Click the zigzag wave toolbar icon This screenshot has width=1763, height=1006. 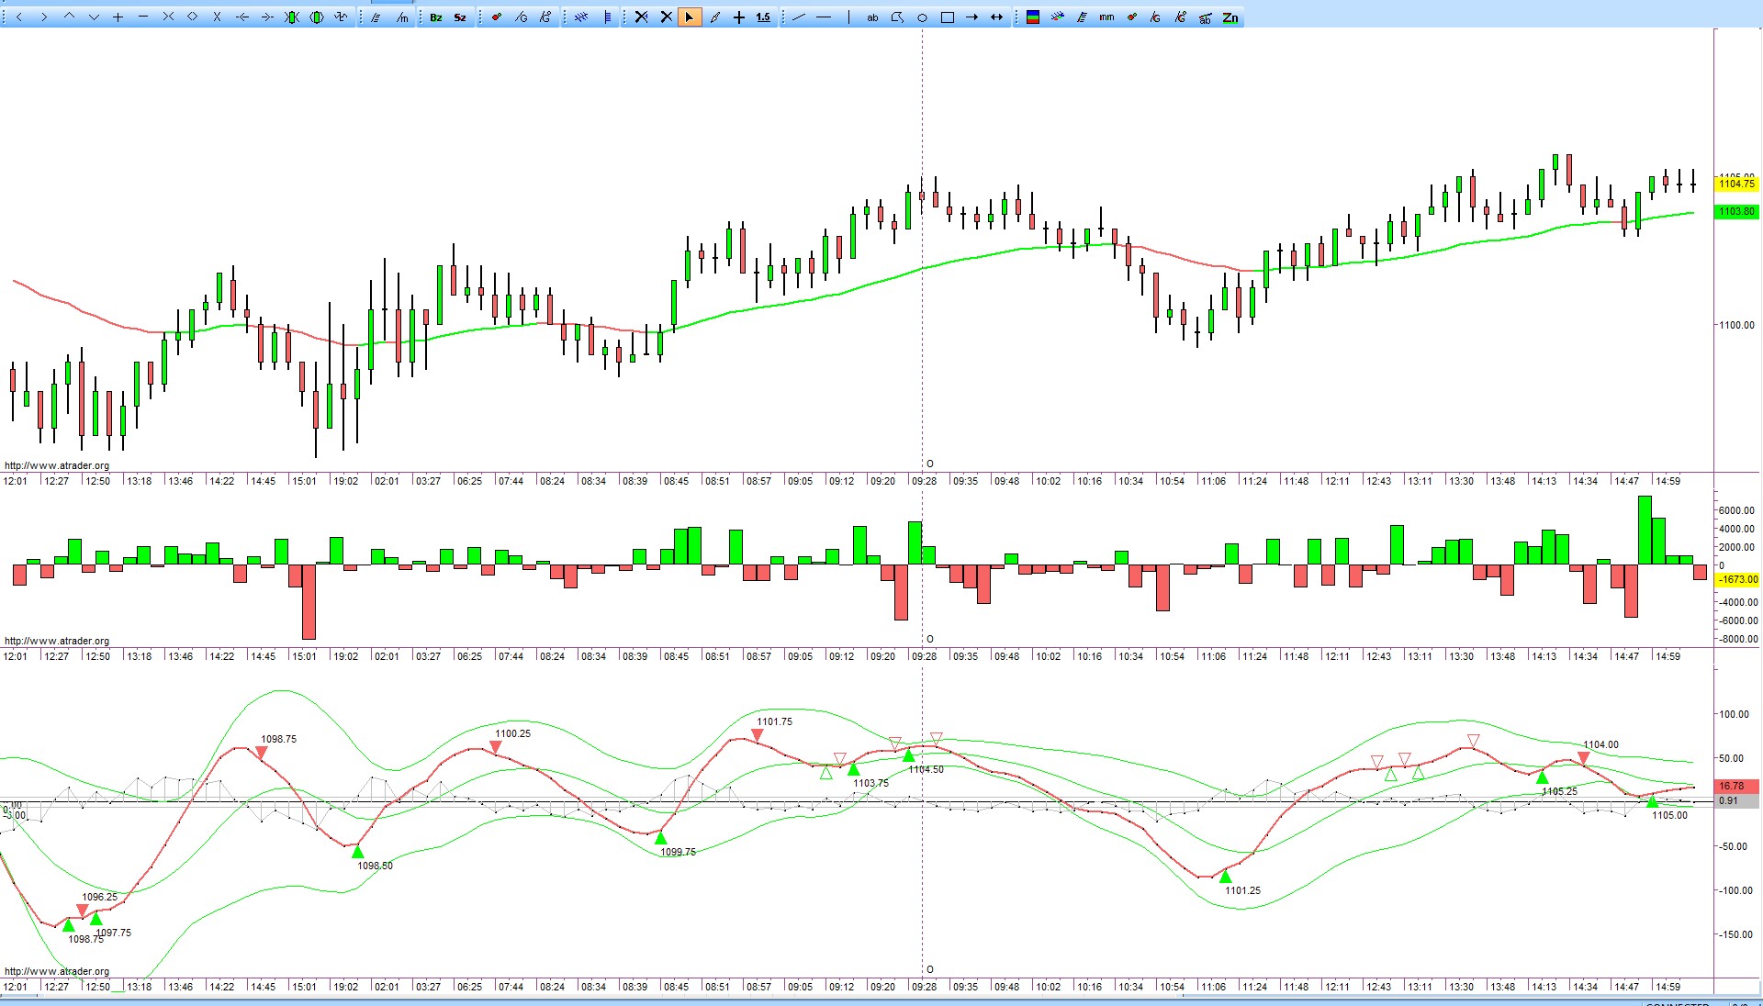341,17
